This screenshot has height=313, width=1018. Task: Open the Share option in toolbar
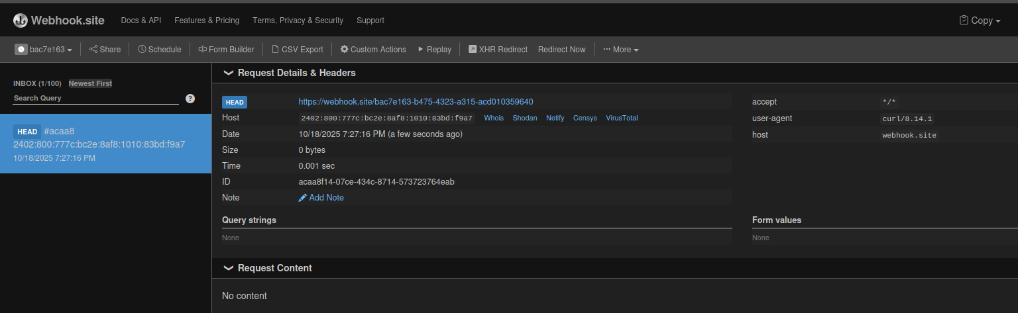105,50
